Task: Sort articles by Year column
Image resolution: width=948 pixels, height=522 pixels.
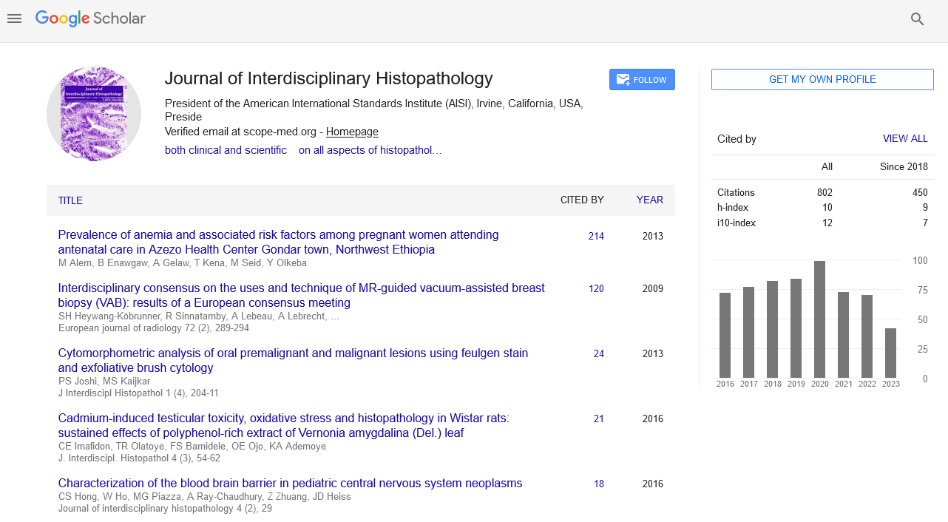Action: pyautogui.click(x=649, y=200)
